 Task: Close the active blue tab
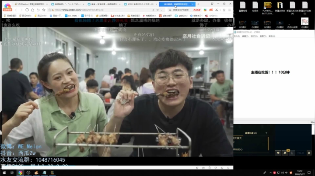tap(192, 4)
